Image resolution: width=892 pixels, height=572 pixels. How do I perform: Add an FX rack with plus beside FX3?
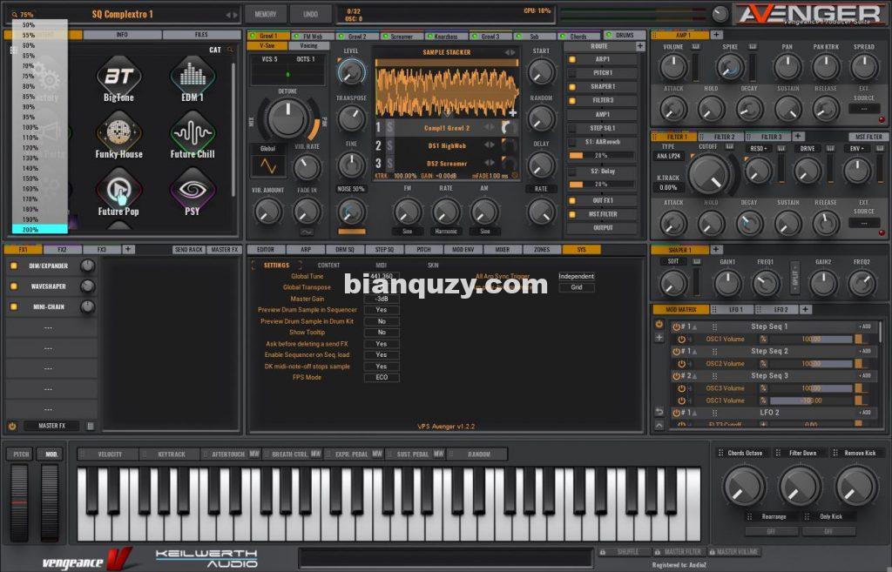pos(128,249)
